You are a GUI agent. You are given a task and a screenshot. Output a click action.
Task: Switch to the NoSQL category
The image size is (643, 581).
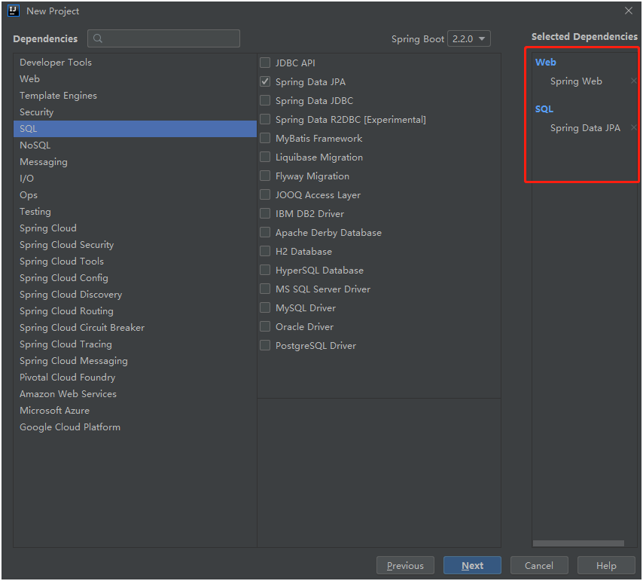click(135, 145)
